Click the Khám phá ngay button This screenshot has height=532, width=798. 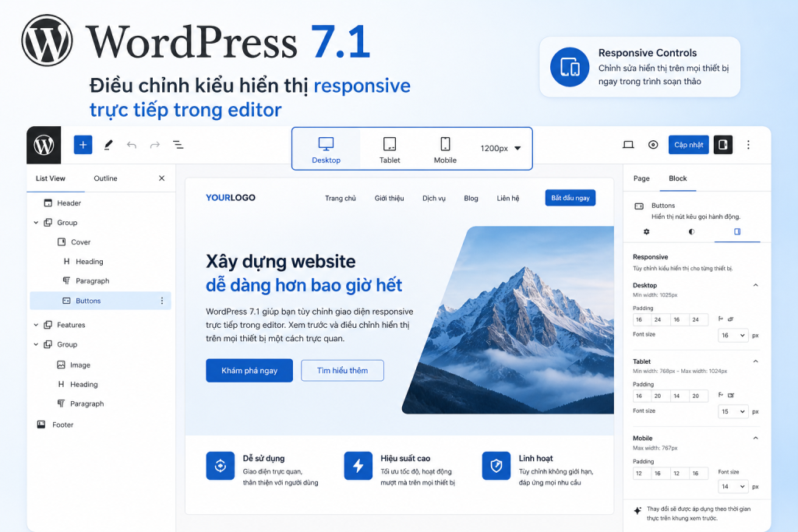[x=249, y=370]
